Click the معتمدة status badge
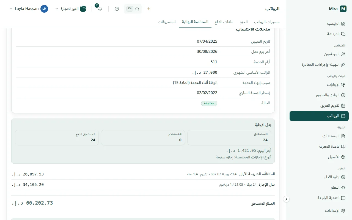The image size is (352, 220). [x=209, y=103]
